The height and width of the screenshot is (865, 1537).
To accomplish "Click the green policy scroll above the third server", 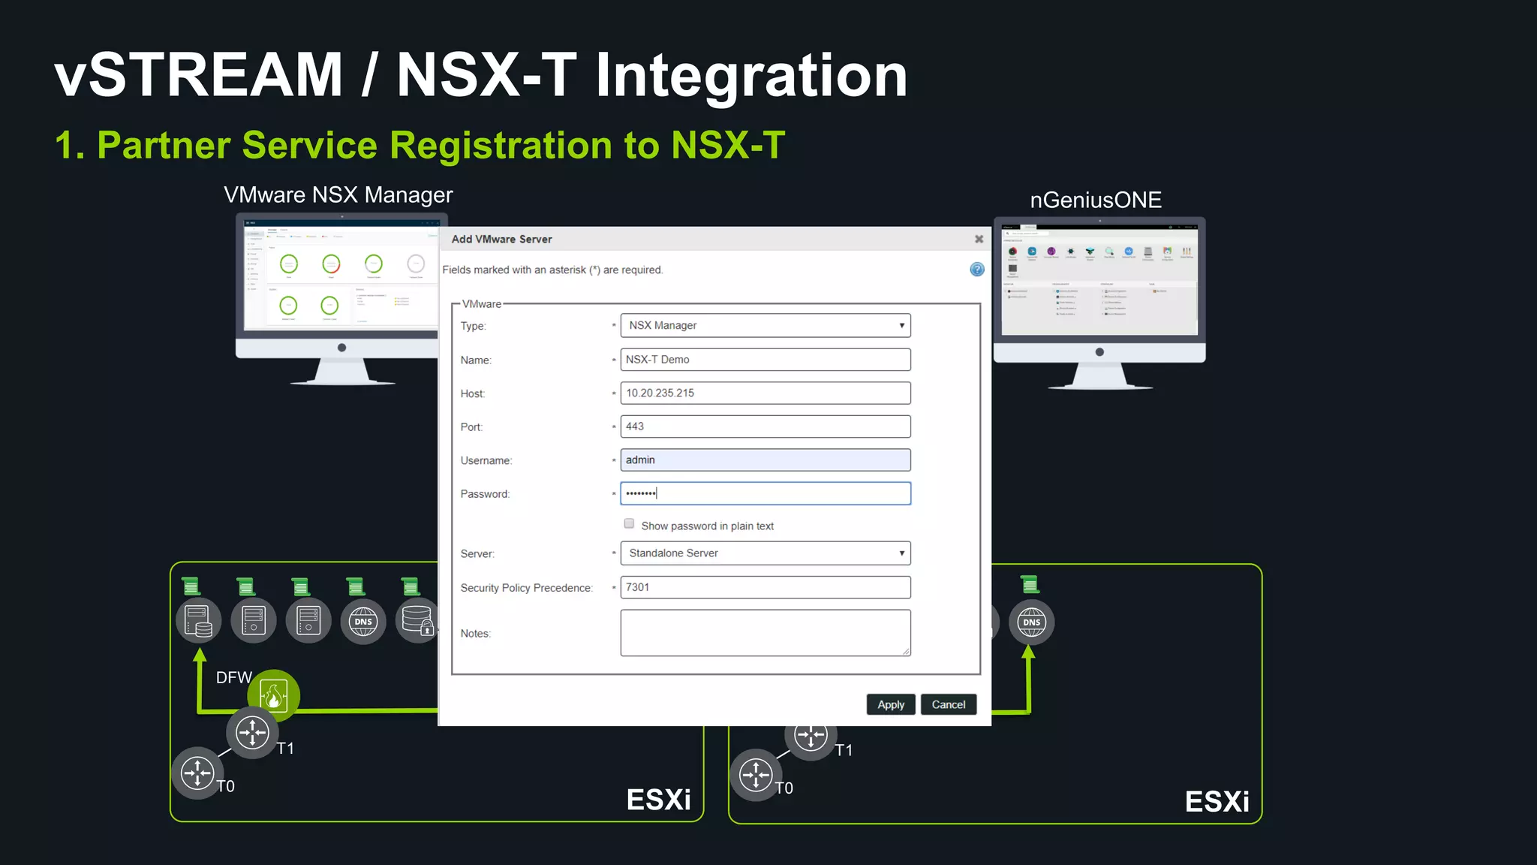I will [301, 586].
